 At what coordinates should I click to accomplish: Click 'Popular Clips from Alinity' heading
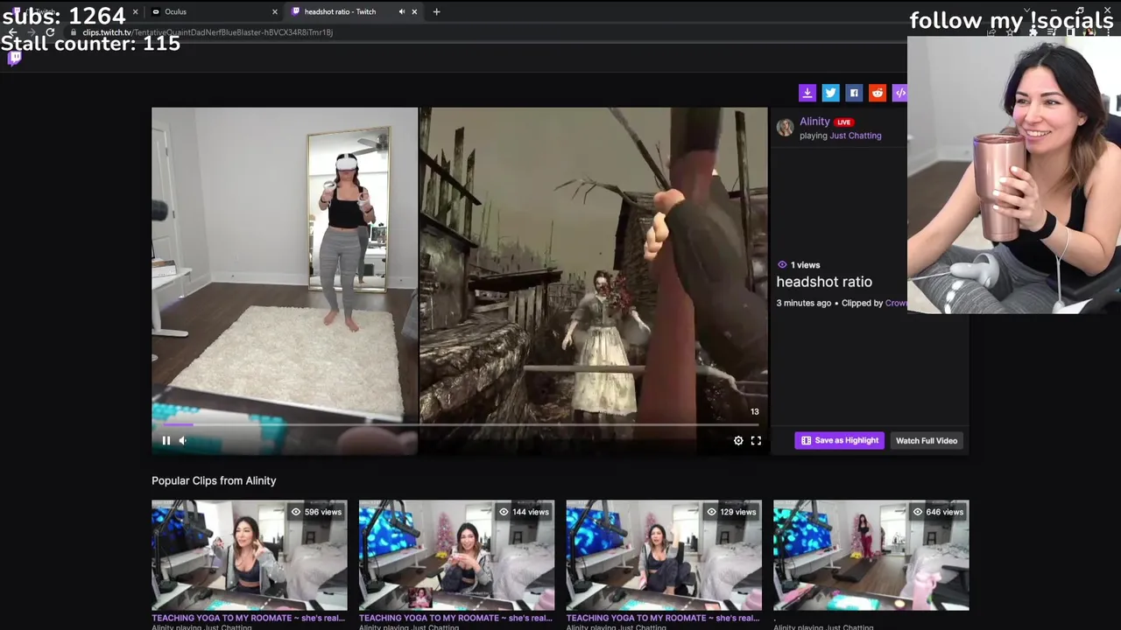(x=214, y=480)
